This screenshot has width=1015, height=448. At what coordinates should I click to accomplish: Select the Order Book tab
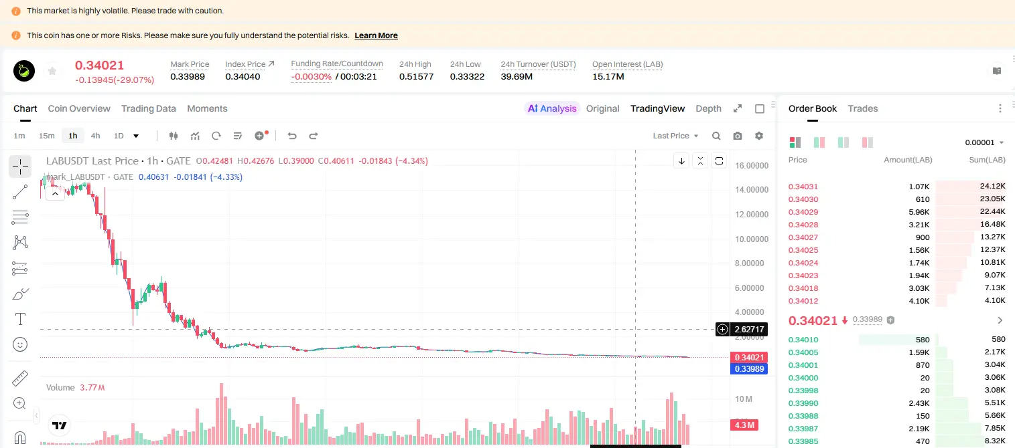pyautogui.click(x=813, y=108)
